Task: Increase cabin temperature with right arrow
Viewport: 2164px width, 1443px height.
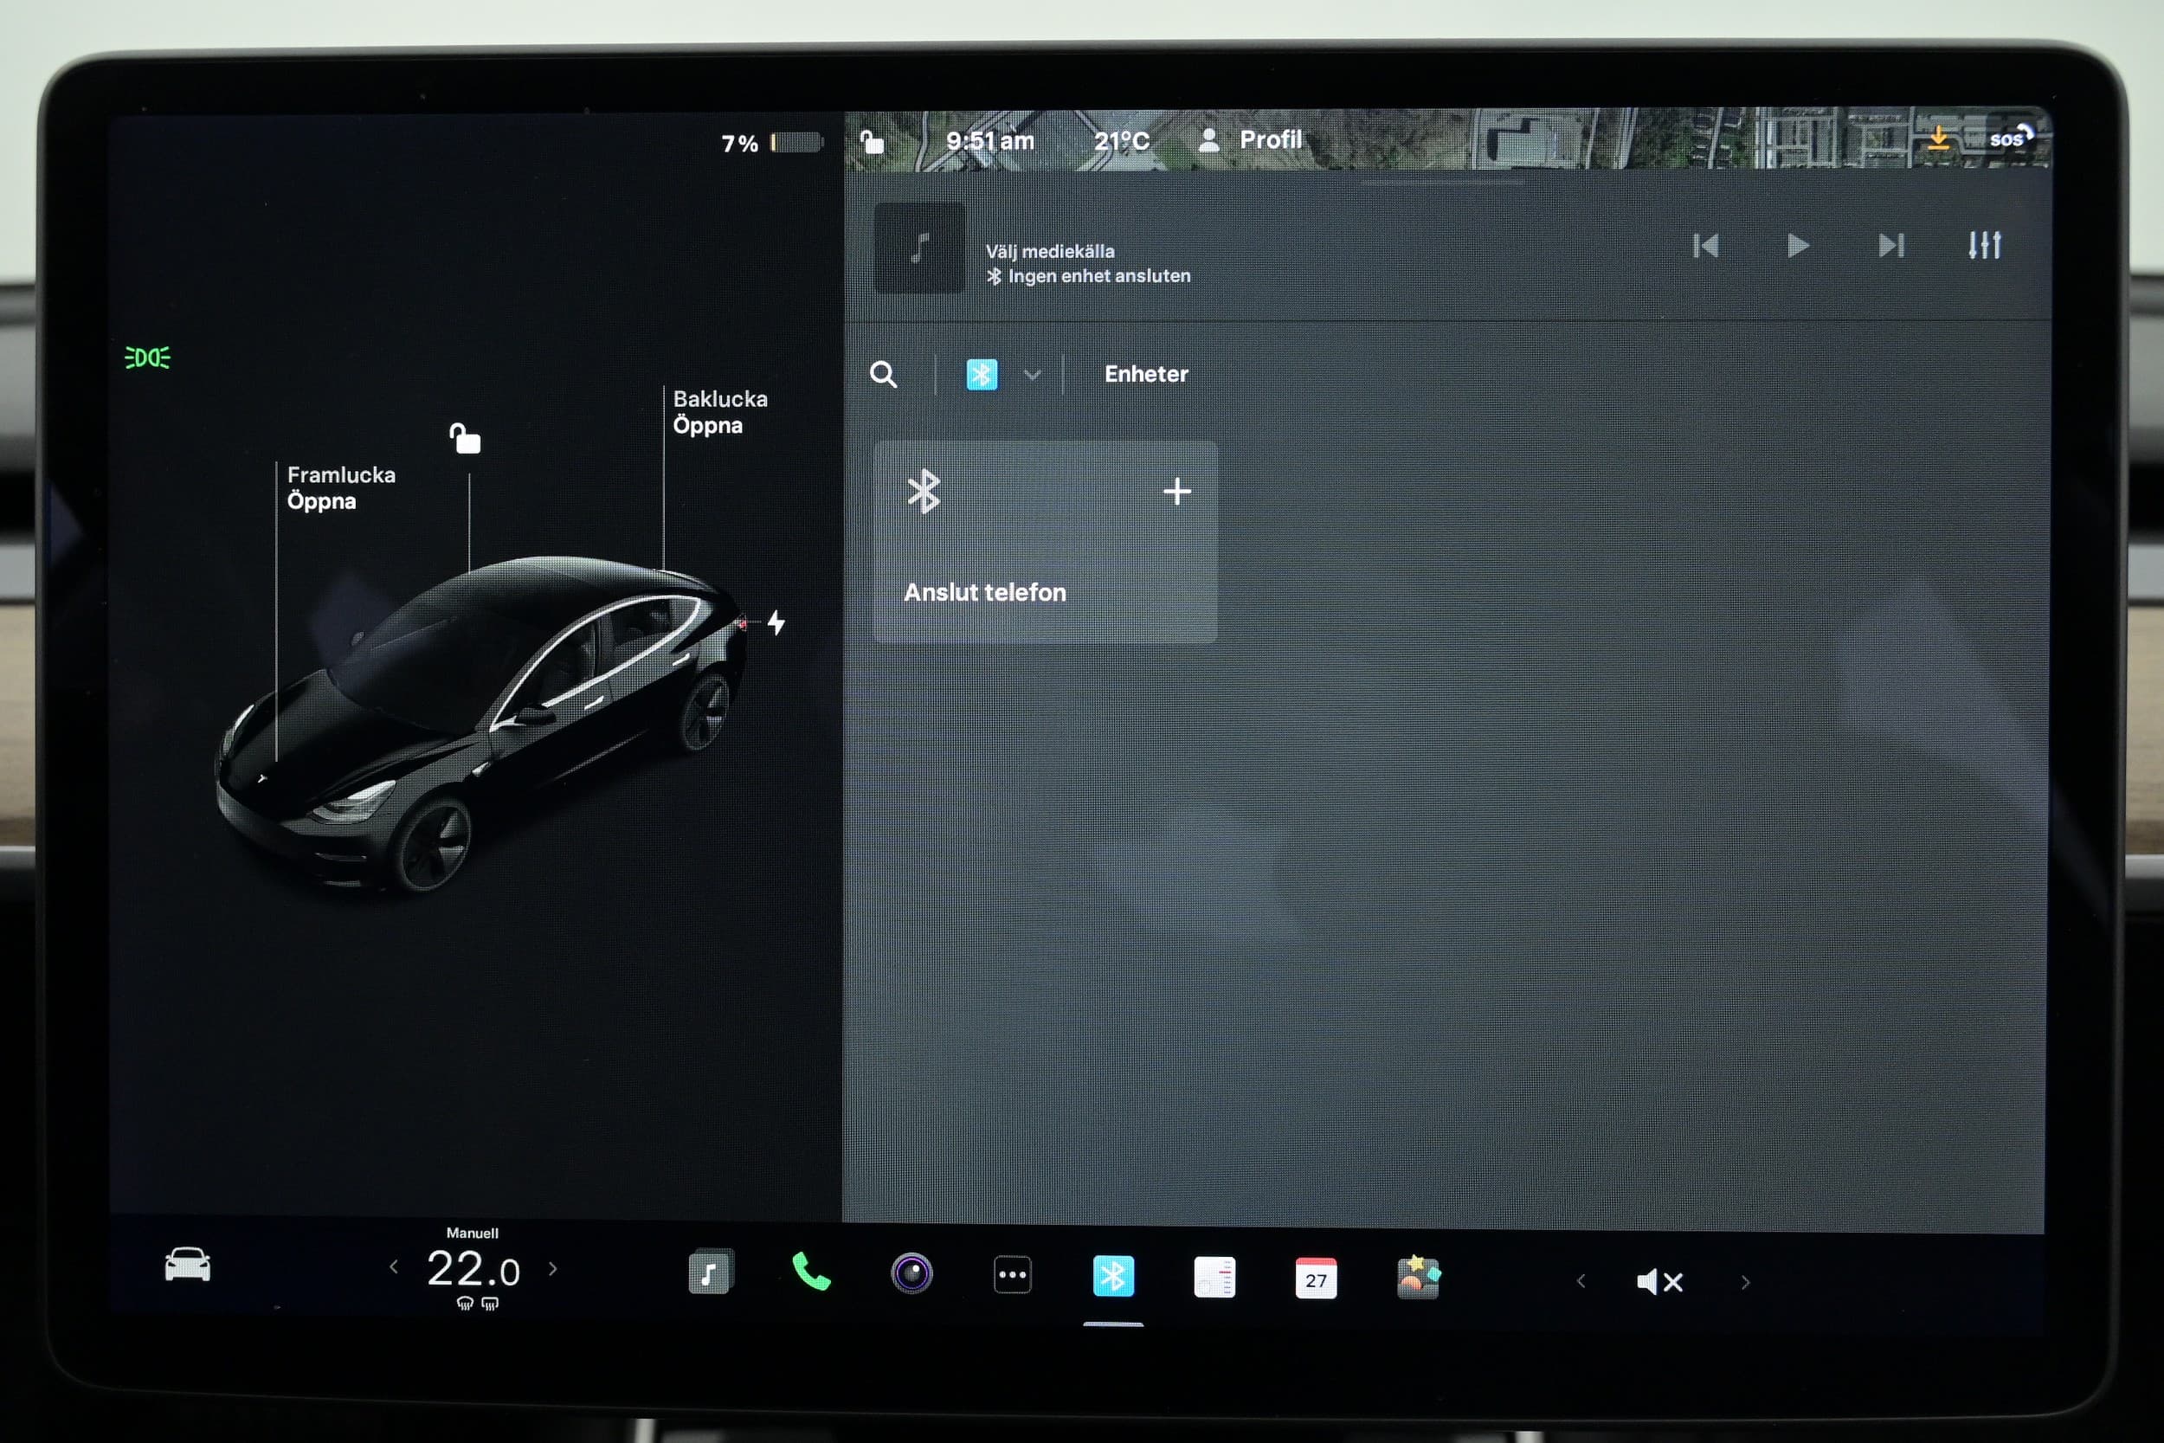Action: (x=553, y=1268)
